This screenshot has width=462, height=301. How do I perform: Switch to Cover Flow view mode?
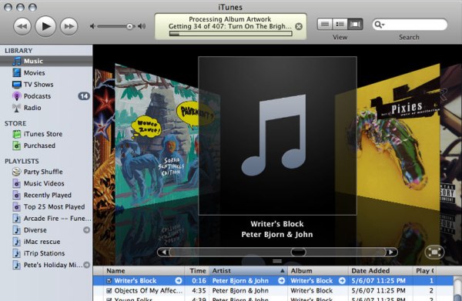[355, 24]
